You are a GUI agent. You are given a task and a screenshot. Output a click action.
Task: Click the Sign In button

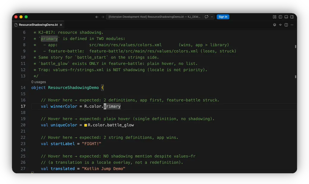point(223,17)
